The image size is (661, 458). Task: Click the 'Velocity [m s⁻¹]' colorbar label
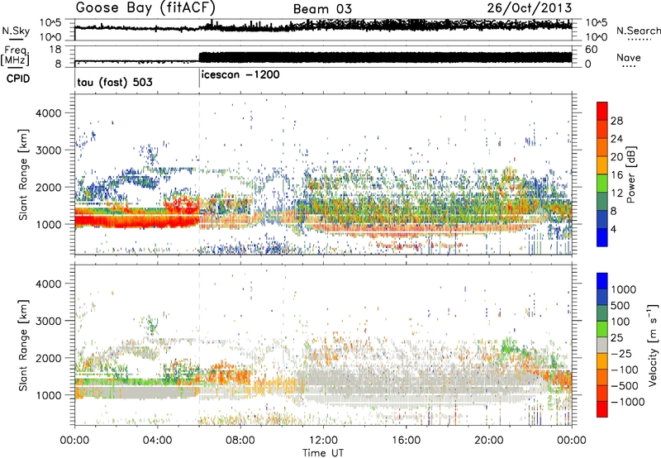click(653, 345)
